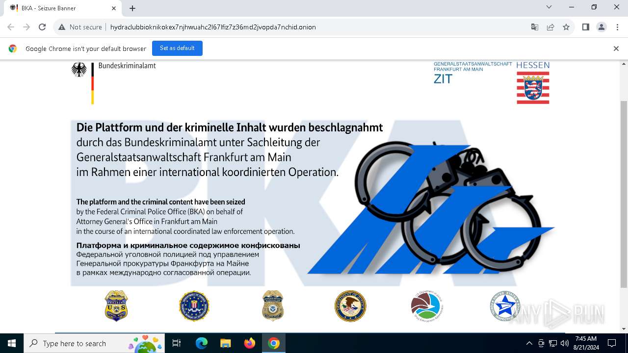Click the Share this page icon

coord(550,27)
